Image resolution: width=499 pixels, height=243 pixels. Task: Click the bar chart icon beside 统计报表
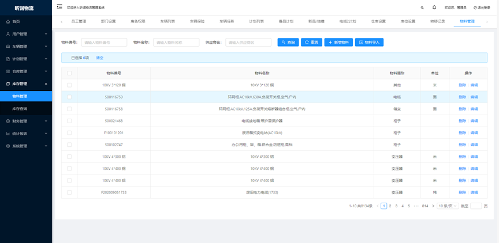click(8, 134)
